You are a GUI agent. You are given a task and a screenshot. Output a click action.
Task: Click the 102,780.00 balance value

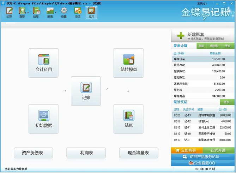coord(219,59)
